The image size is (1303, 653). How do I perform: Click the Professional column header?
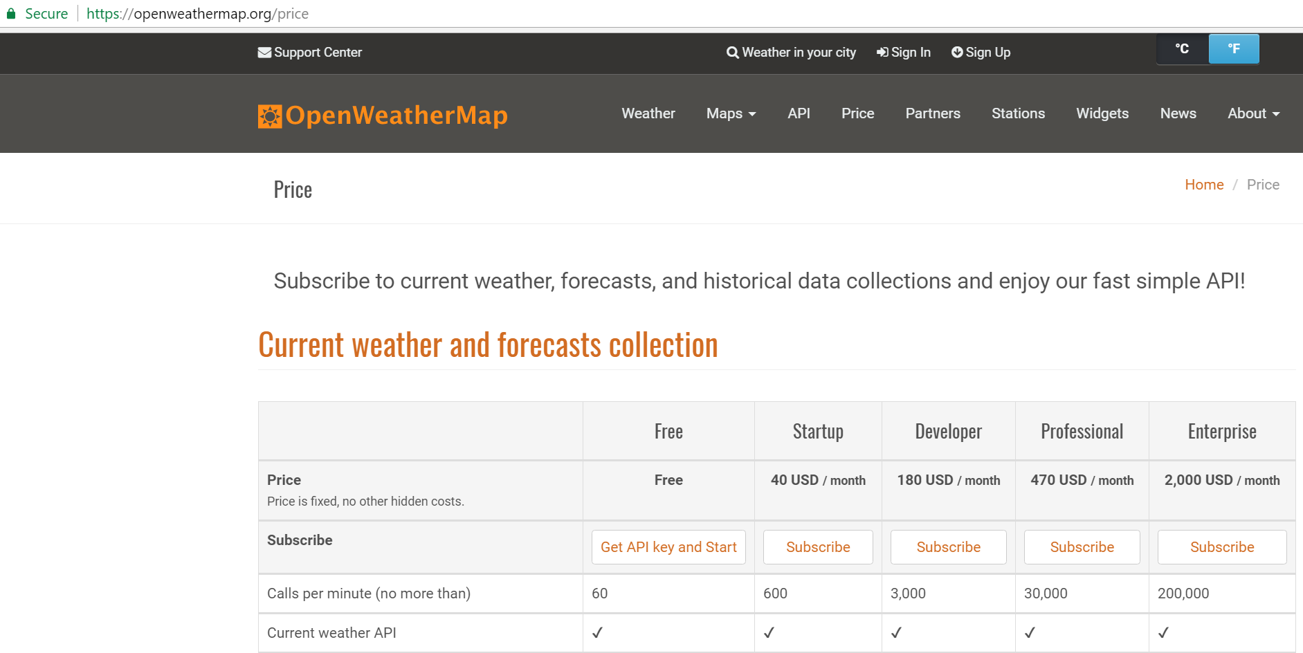[1082, 432]
